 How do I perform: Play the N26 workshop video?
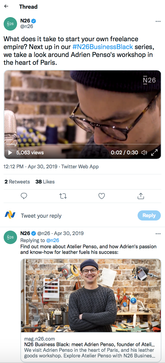[10, 153]
